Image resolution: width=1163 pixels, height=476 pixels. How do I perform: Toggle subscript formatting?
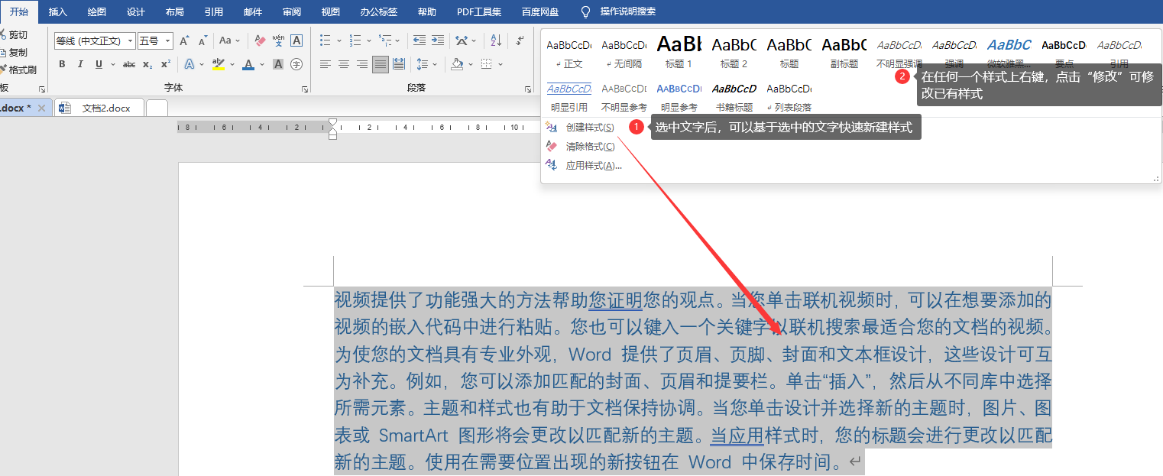(x=147, y=64)
